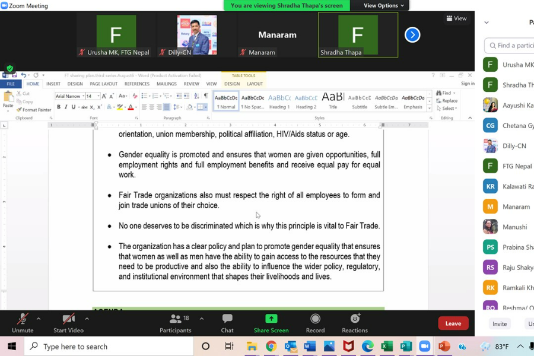Show next participant thumbnails with blue arrow

(x=412, y=35)
